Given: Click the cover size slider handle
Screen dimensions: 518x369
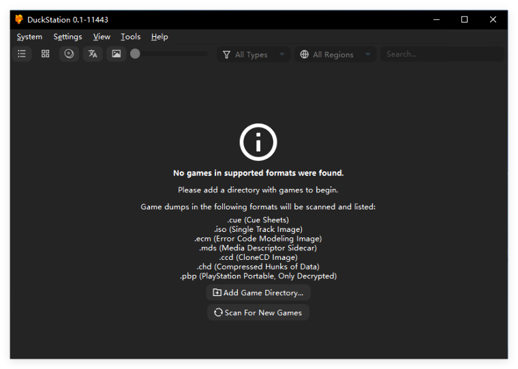Looking at the screenshot, I should coord(135,54).
